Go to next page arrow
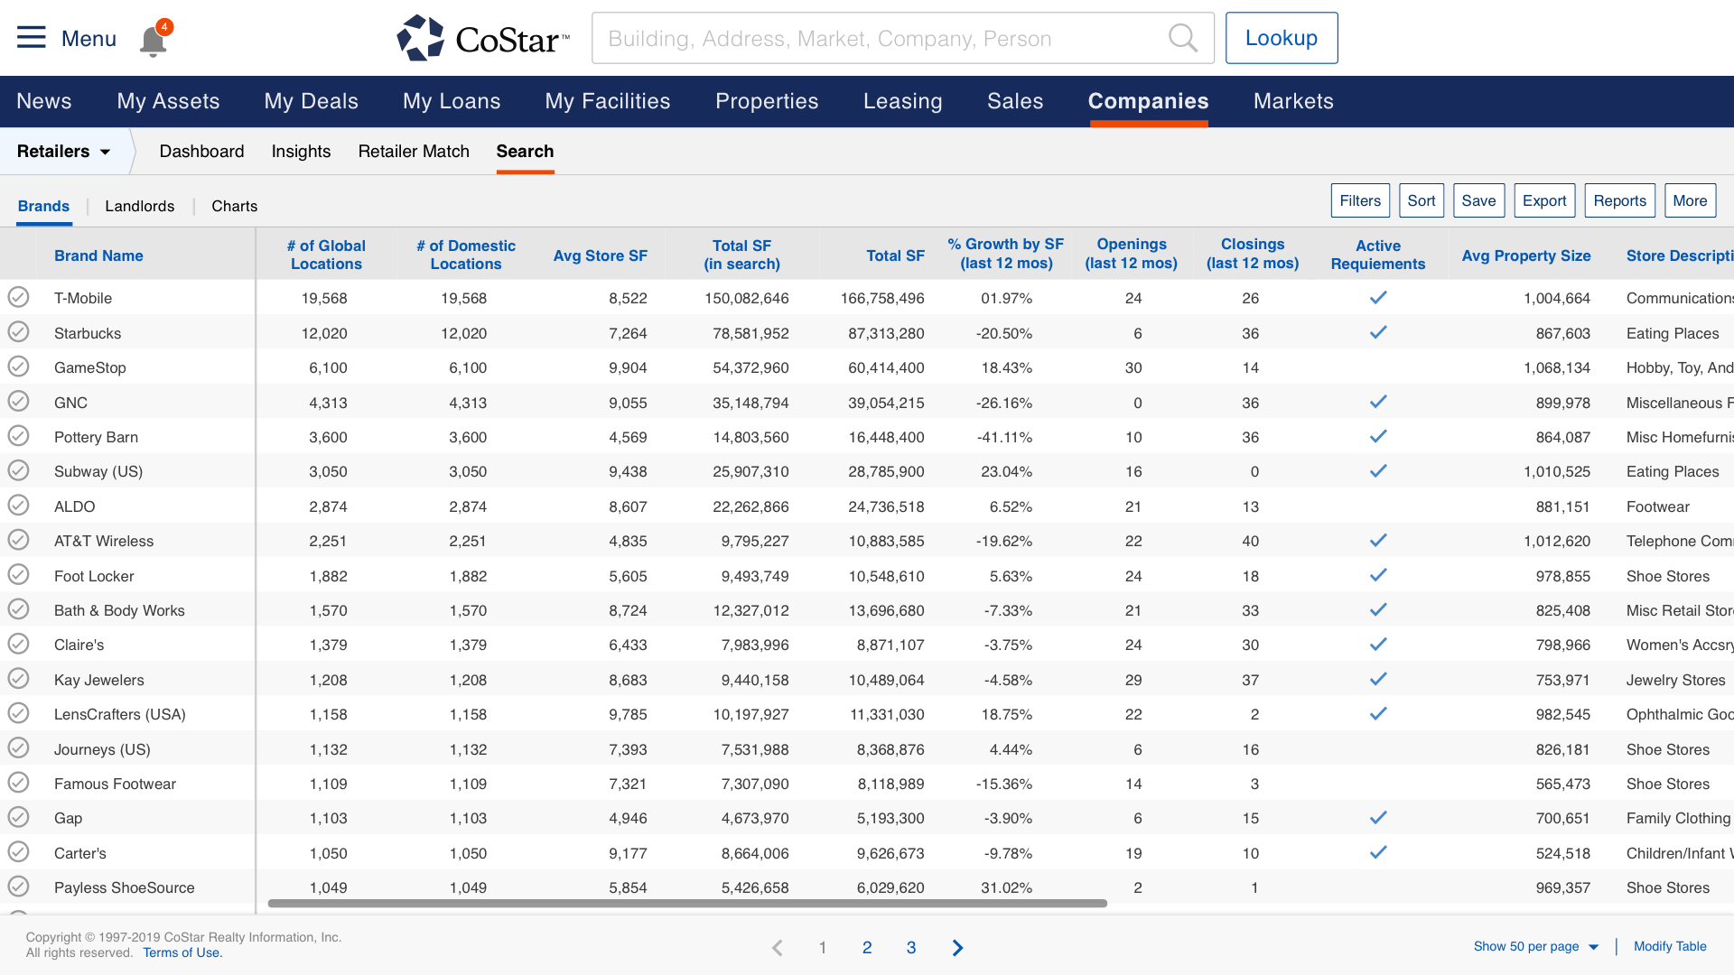The image size is (1734, 975). click(x=958, y=947)
